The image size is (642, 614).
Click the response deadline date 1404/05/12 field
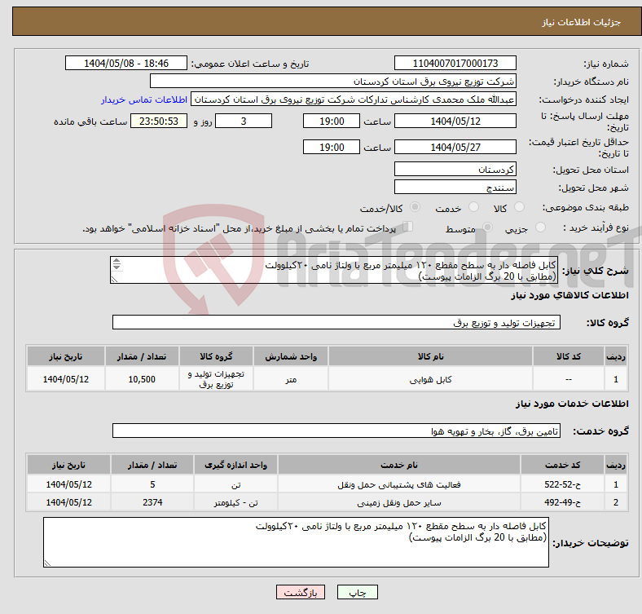[x=455, y=121]
